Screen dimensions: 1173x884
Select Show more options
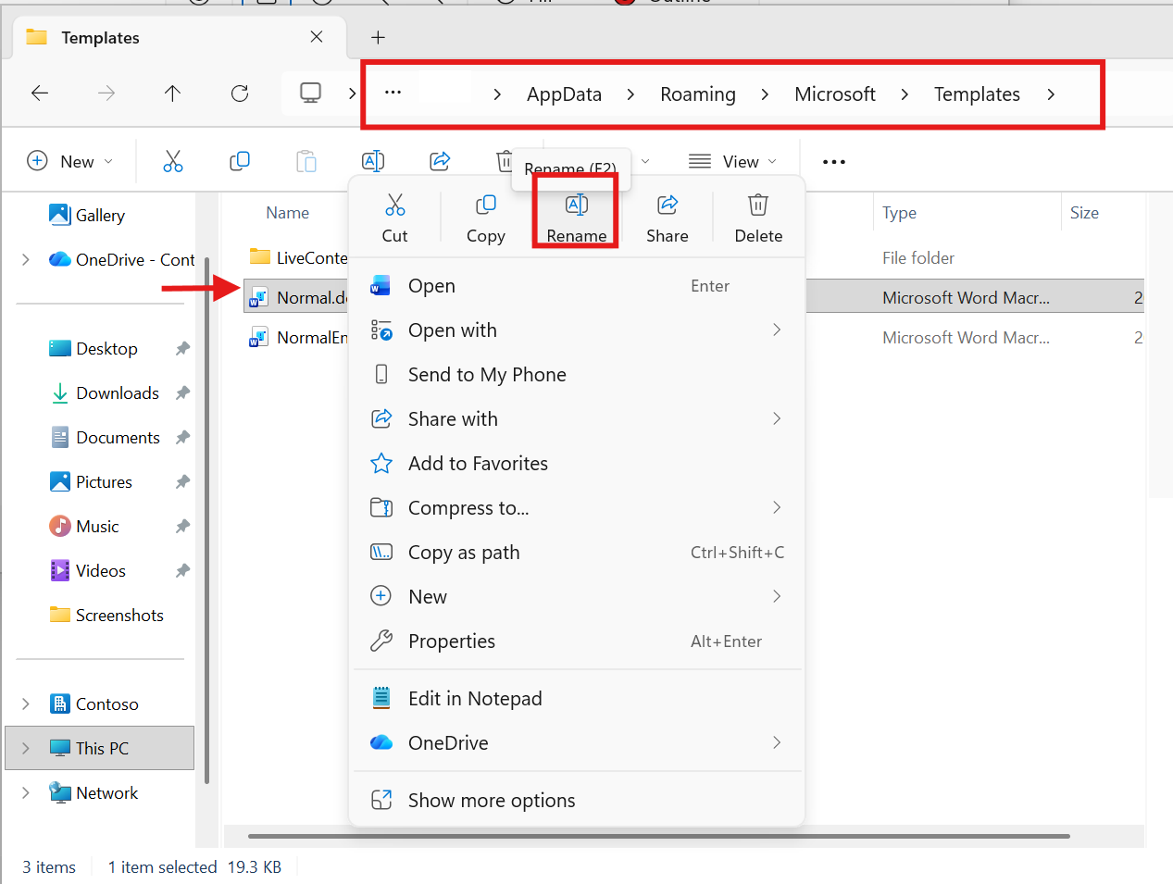point(577,801)
